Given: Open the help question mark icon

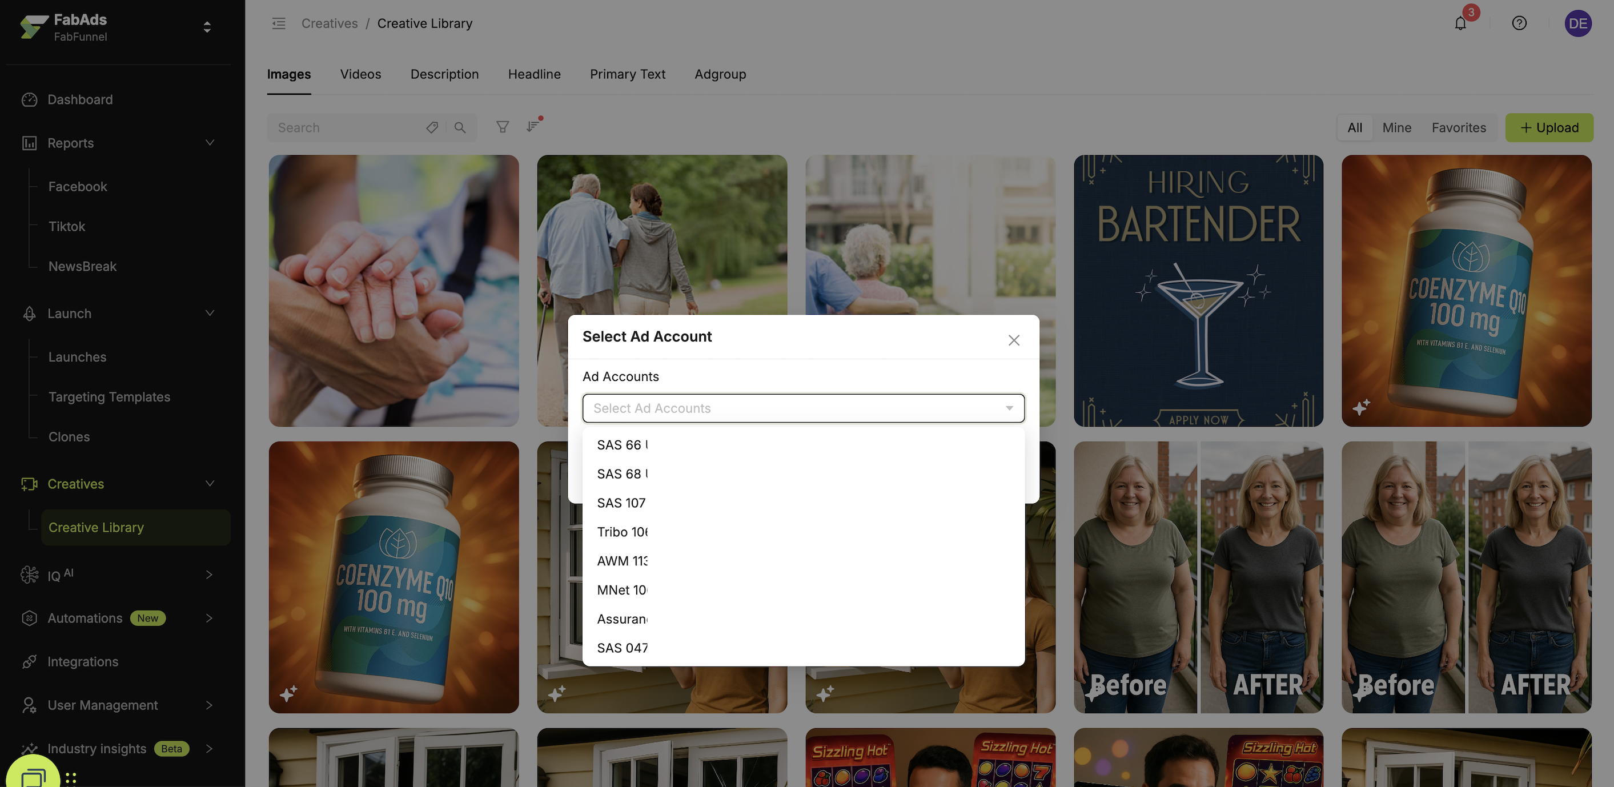Looking at the screenshot, I should 1519,24.
